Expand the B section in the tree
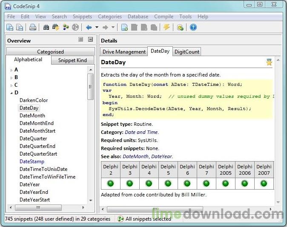 tap(11, 78)
